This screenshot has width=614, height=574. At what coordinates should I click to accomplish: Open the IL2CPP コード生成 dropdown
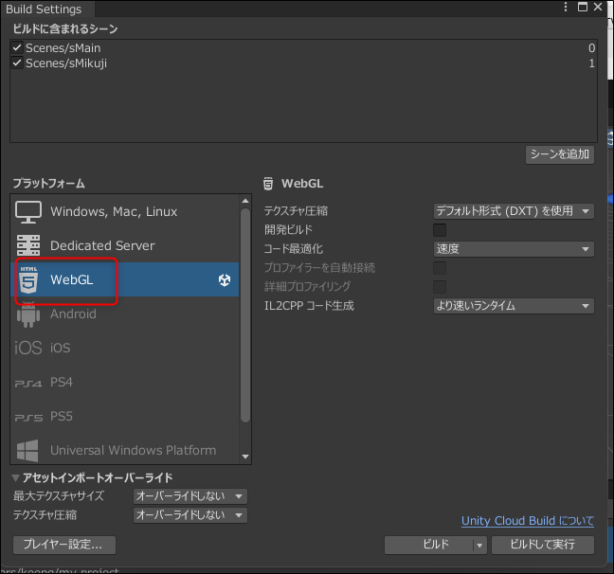514,306
